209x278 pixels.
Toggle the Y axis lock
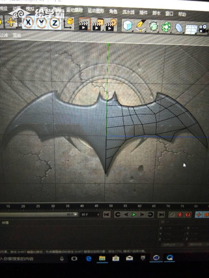[x=42, y=23]
